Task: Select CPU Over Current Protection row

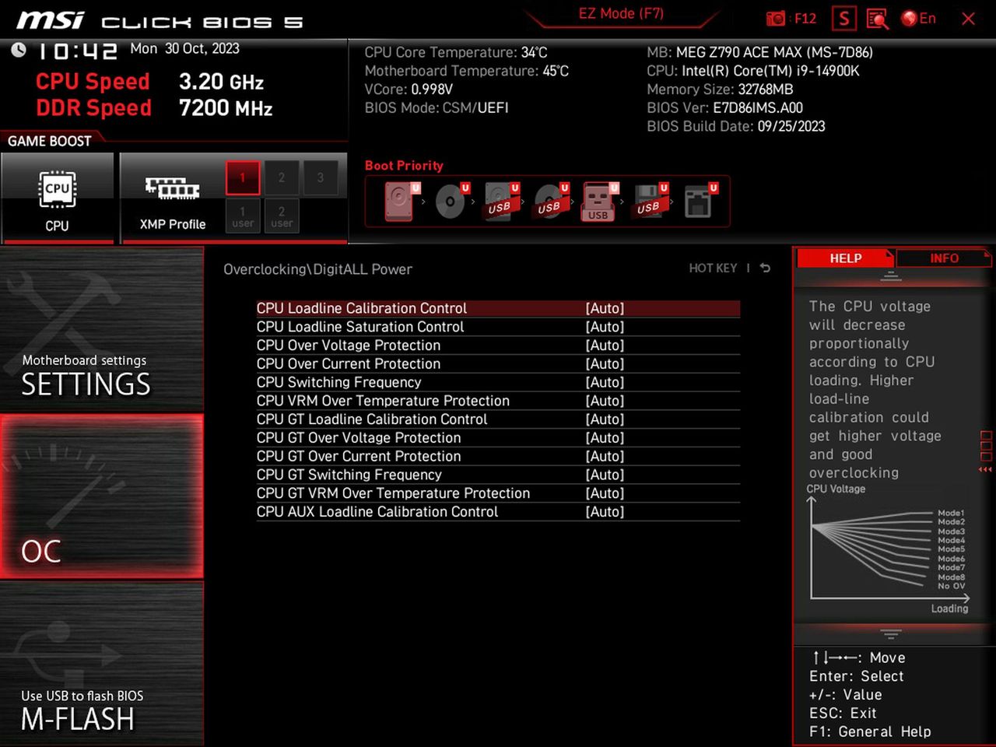Action: coord(498,364)
